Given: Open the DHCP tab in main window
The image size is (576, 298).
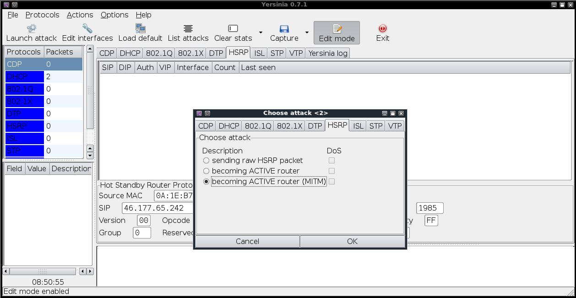Looking at the screenshot, I should (130, 53).
